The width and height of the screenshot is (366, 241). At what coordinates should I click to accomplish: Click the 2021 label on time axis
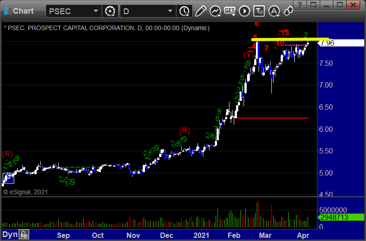point(202,235)
